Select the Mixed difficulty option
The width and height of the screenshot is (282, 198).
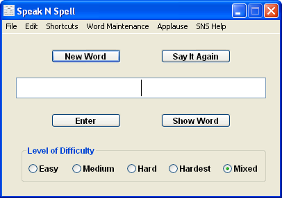[240, 169]
